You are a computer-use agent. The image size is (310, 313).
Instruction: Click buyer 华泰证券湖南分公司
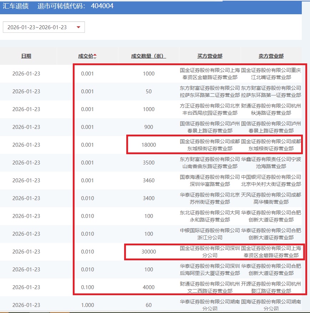click(210, 305)
